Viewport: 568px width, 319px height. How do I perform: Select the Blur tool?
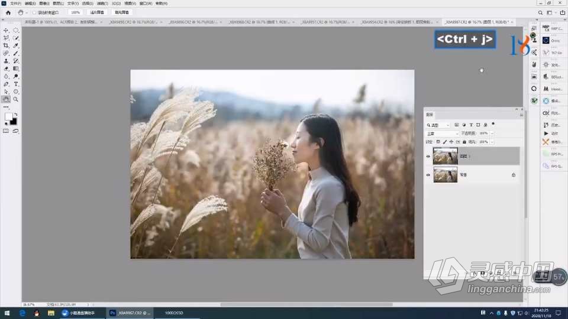[x=6, y=76]
